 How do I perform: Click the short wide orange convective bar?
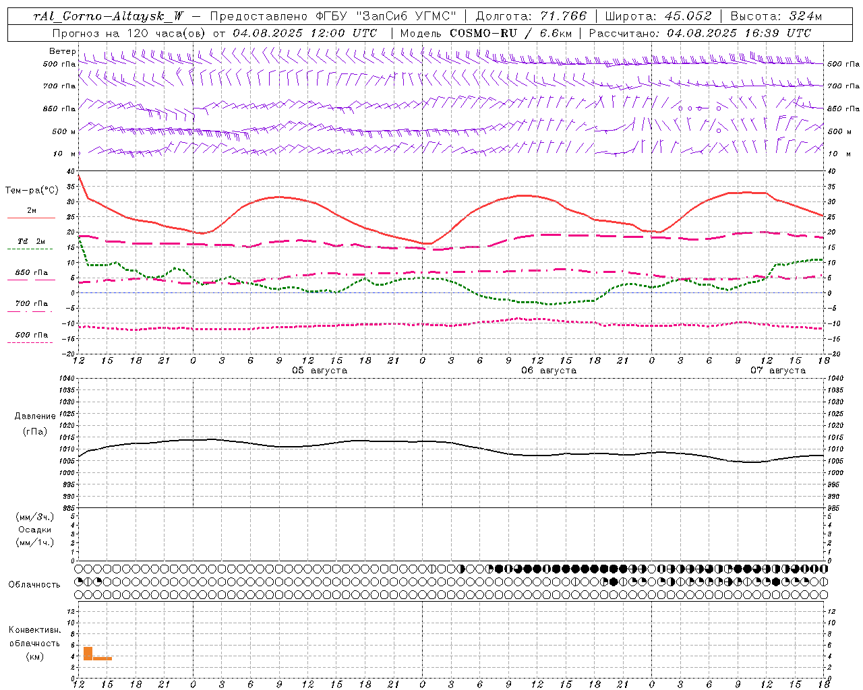[102, 658]
